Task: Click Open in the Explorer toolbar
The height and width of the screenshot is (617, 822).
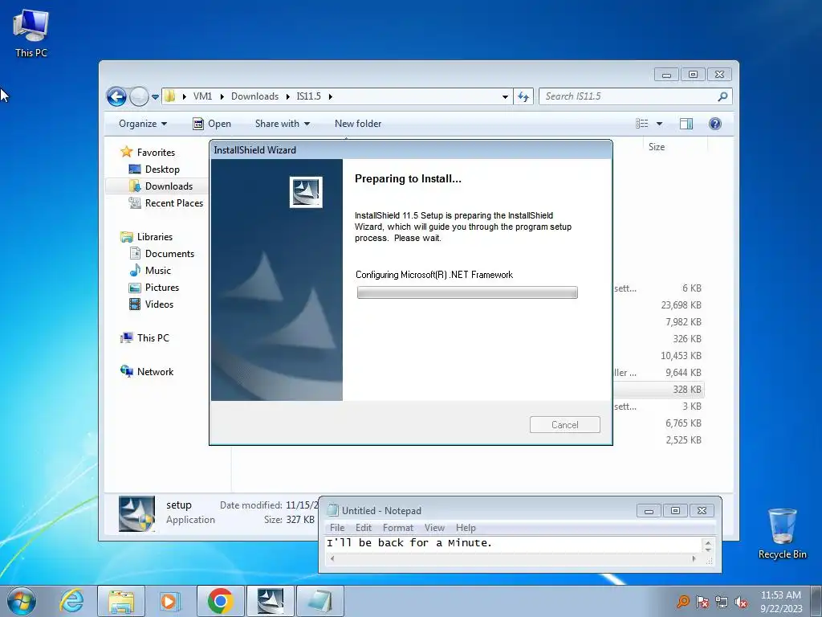Action: pyautogui.click(x=212, y=124)
